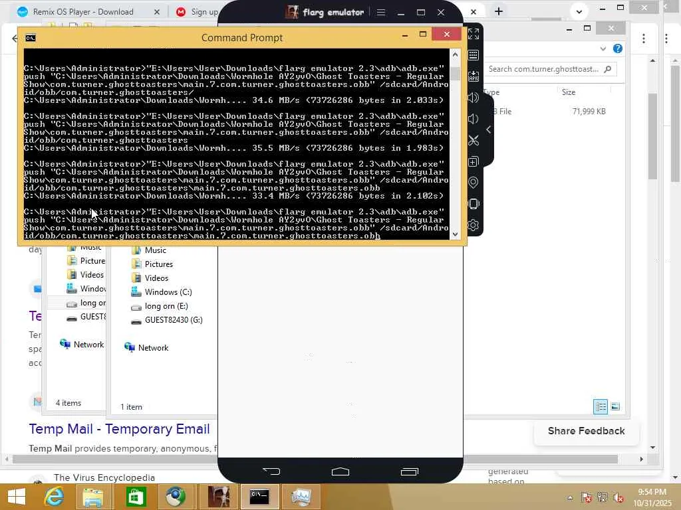Open Action Center flag tray icon
The height and width of the screenshot is (510, 681).
[x=586, y=497]
